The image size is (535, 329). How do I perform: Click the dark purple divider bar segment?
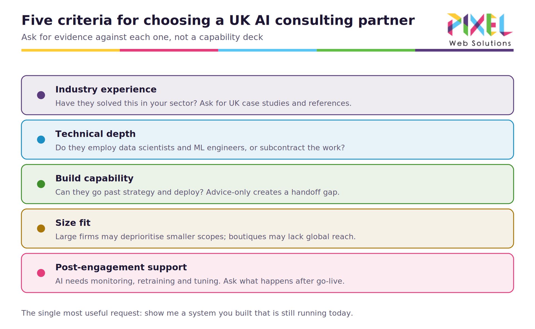tap(464, 50)
